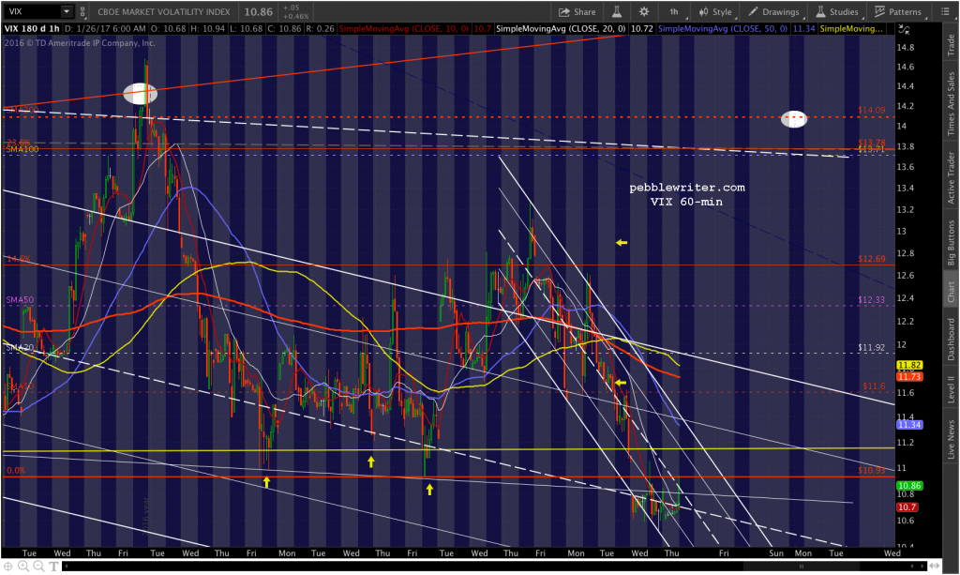Open the Trade sidebar tab
The image size is (960, 575).
click(951, 45)
